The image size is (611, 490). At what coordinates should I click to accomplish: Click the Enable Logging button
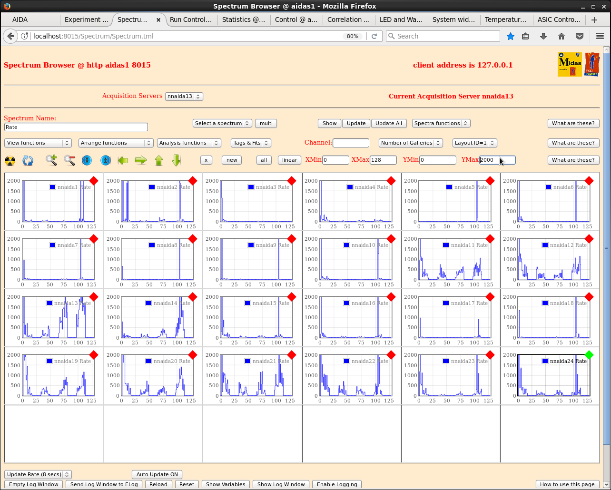point(337,484)
